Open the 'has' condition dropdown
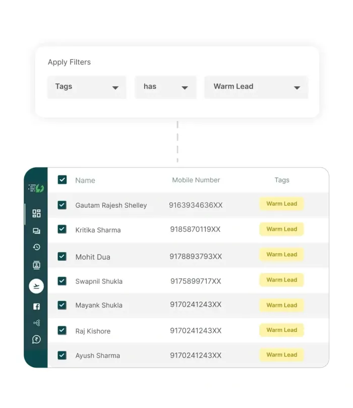The height and width of the screenshot is (408, 353). pos(165,87)
